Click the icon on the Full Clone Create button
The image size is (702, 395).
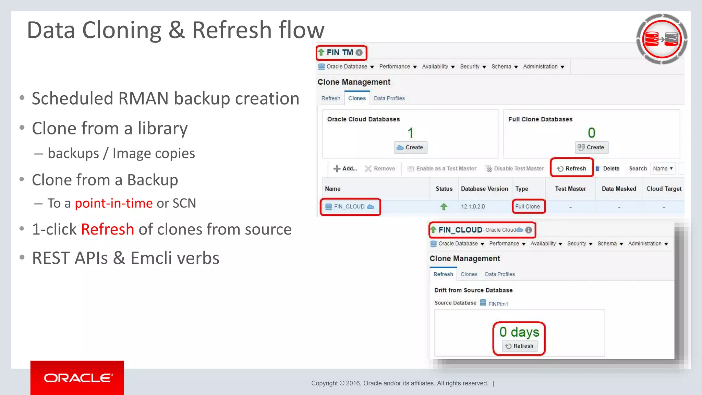coord(581,147)
